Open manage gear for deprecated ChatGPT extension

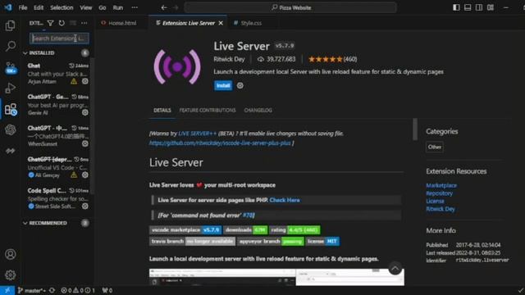tap(85, 175)
